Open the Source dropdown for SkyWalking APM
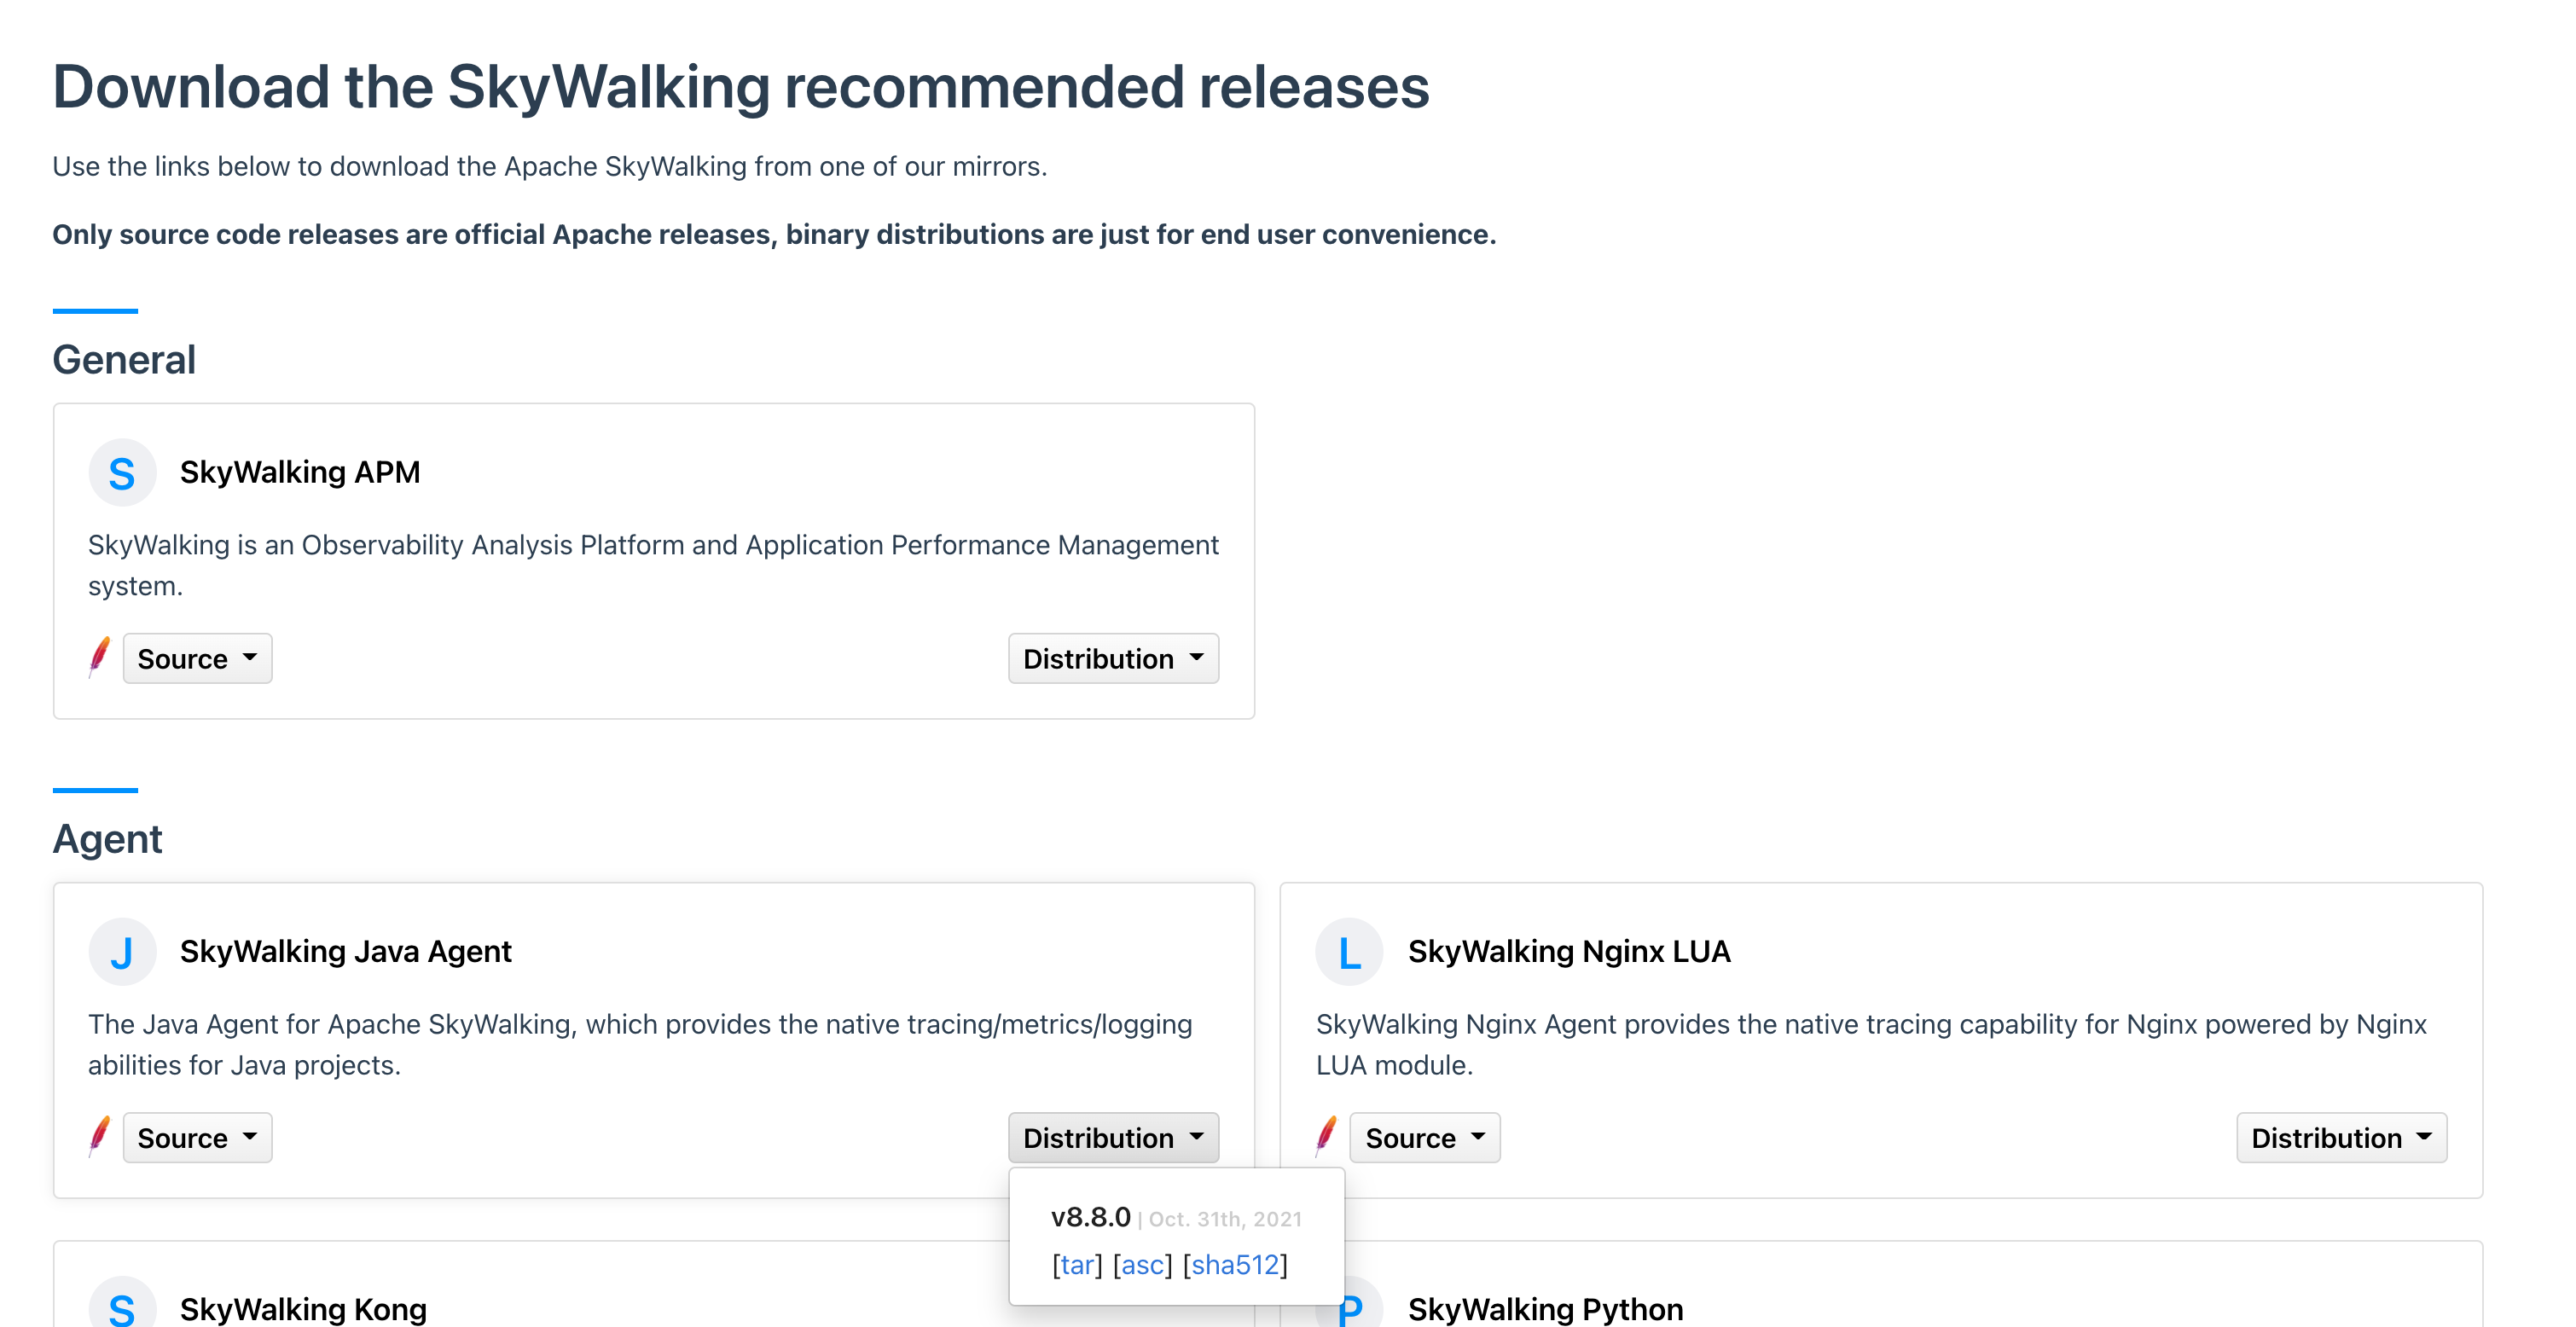The height and width of the screenshot is (1327, 2576). (197, 658)
